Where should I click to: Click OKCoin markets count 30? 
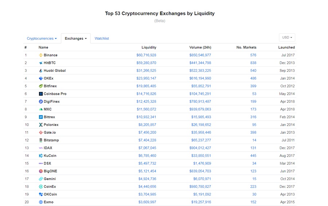point(254,194)
